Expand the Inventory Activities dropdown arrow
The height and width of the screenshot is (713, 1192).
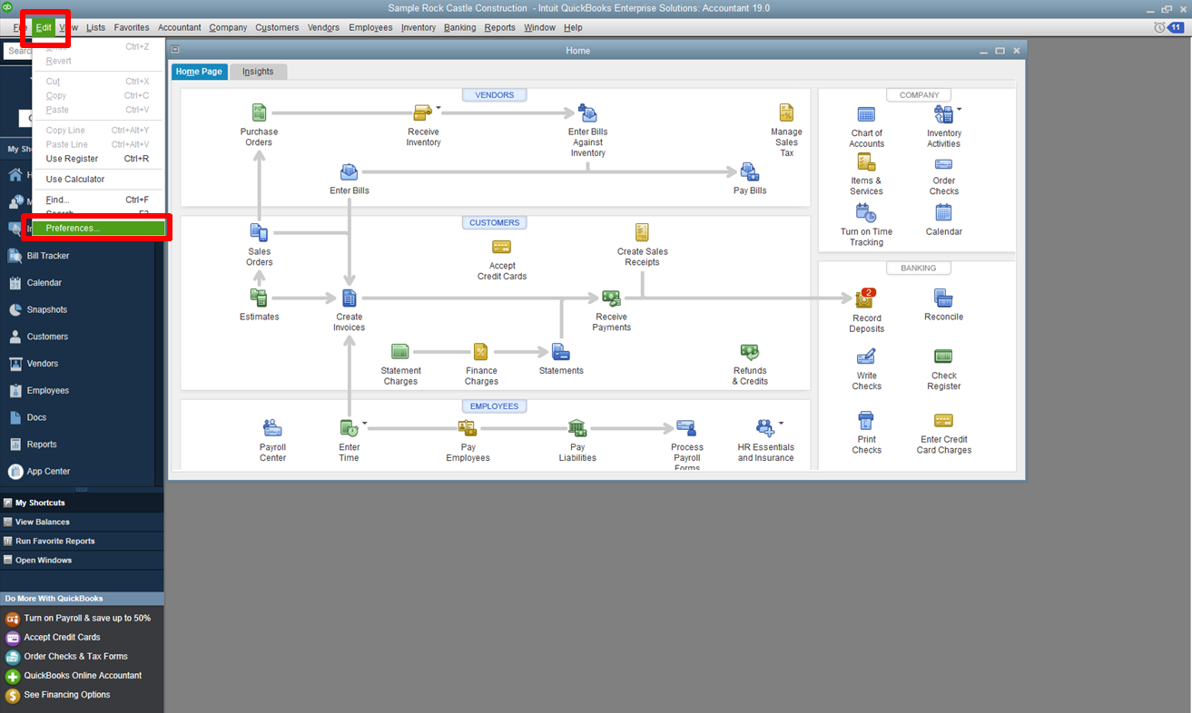click(959, 110)
